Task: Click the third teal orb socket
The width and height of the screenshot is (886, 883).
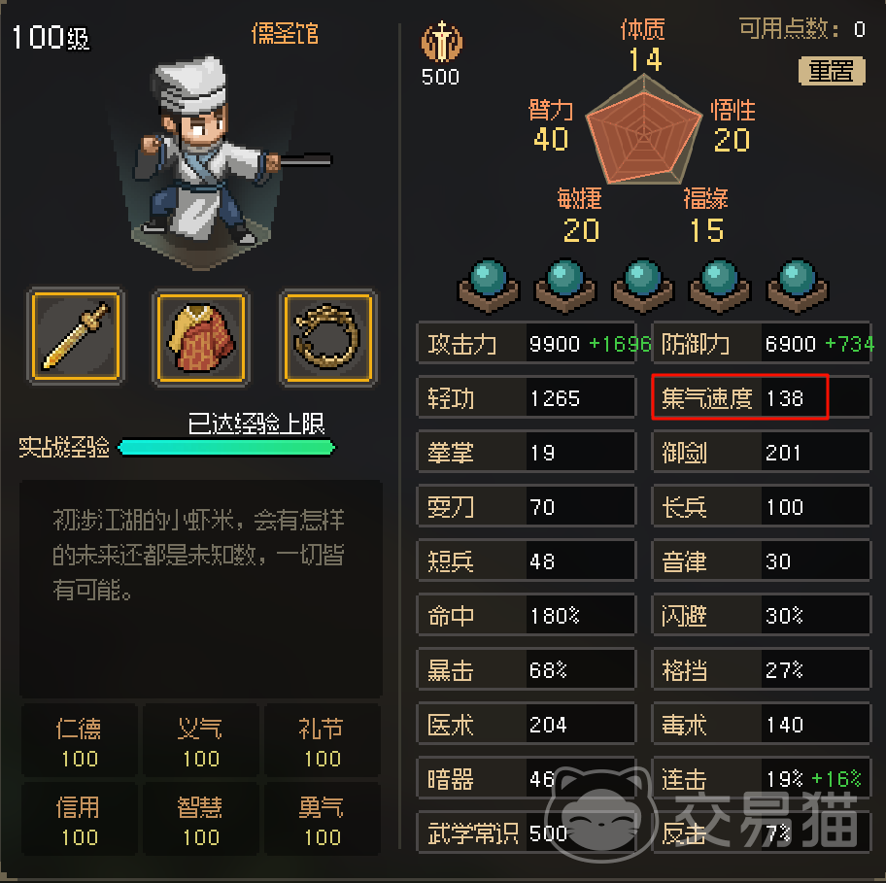Action: [x=642, y=287]
